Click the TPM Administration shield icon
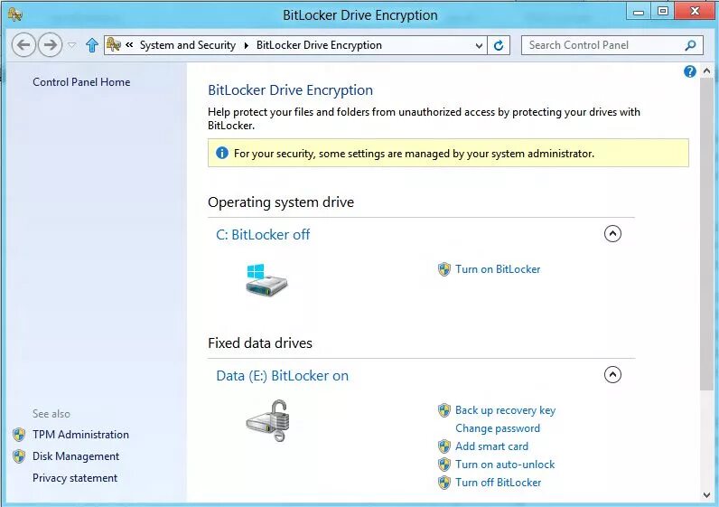Viewport: 719px width, 507px height. (x=19, y=435)
